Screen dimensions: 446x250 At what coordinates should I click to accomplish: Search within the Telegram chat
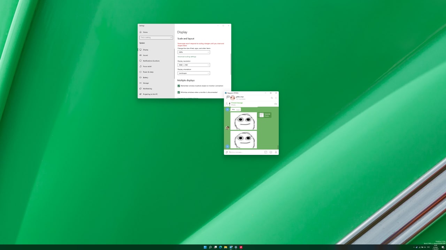coord(272,98)
